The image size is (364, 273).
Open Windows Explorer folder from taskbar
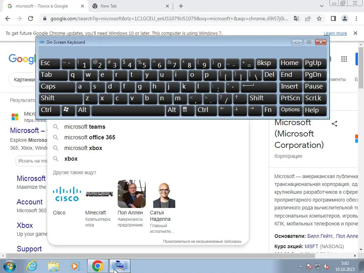tap(54, 266)
